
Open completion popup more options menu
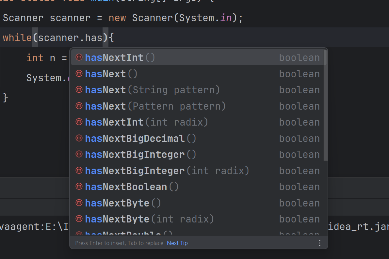pos(319,243)
